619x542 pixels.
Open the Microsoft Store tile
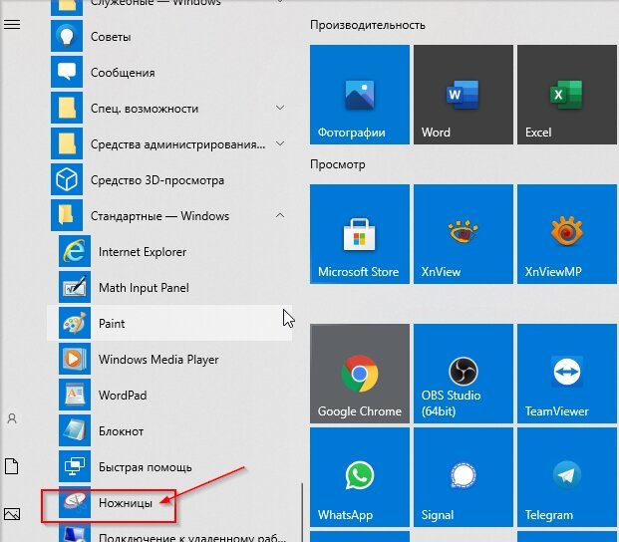[360, 234]
